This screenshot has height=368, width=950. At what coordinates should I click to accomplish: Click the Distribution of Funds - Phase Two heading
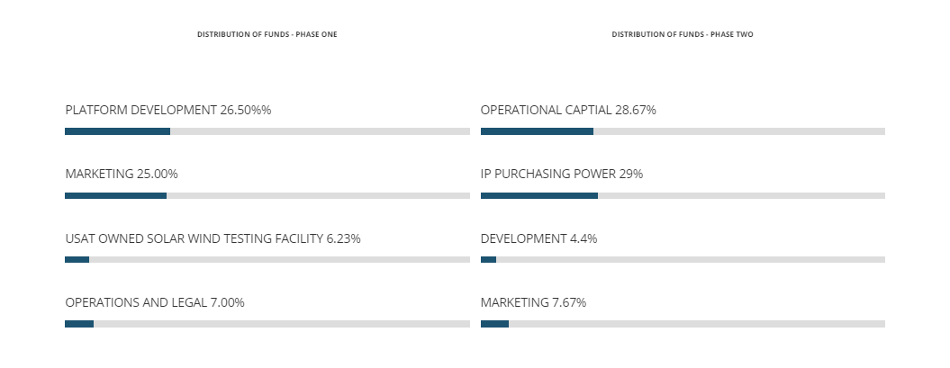[x=683, y=34]
